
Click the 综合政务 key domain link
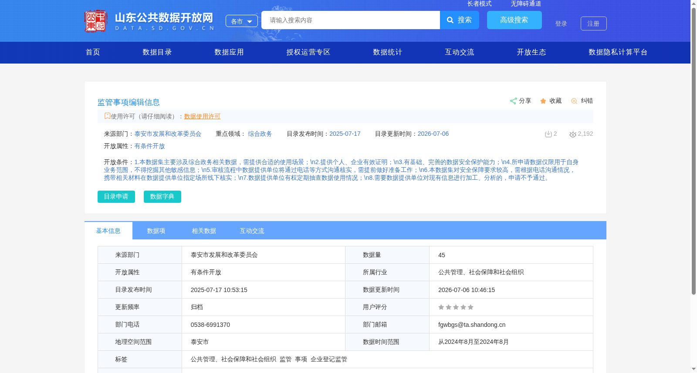260,134
